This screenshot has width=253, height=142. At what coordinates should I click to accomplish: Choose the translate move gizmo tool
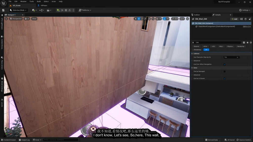coord(139,19)
